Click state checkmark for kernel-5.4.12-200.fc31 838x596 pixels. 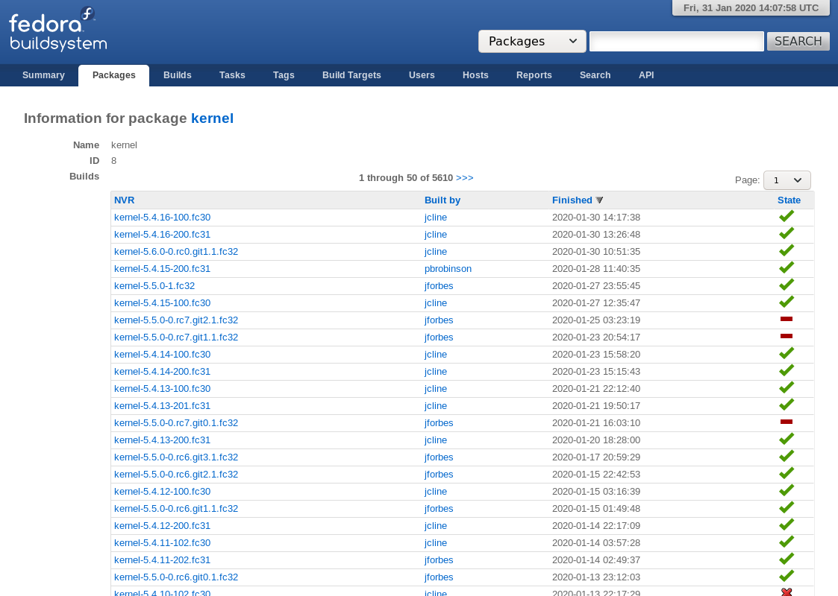tap(787, 524)
